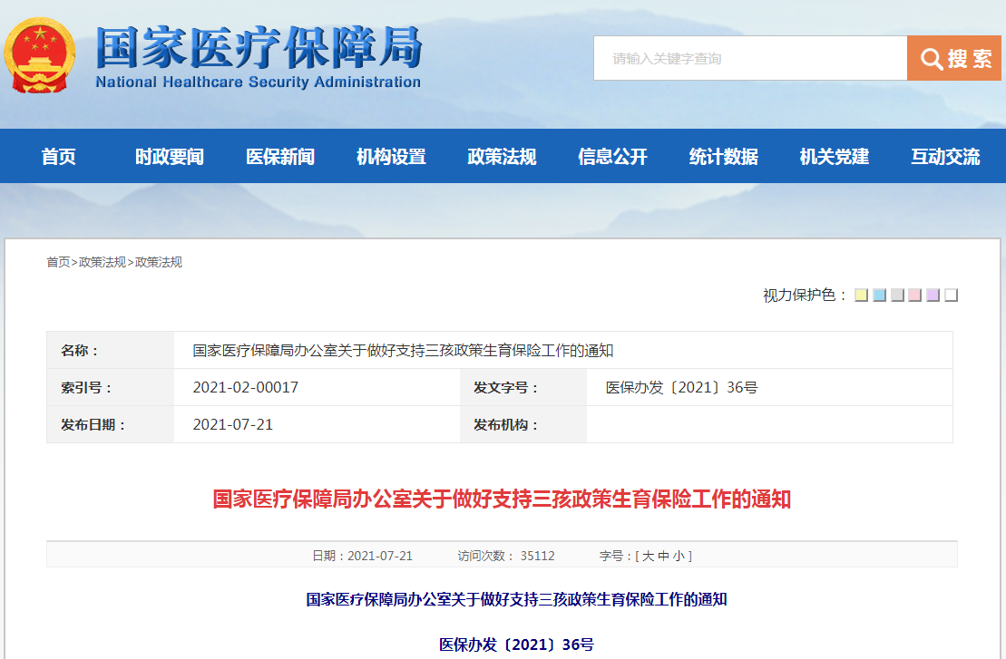
Task: Open the 统计数据 navigation item
Action: coord(723,157)
